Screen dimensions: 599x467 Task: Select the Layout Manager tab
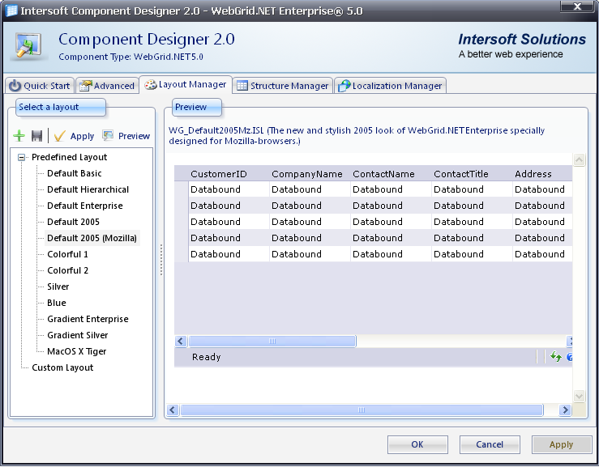point(186,84)
